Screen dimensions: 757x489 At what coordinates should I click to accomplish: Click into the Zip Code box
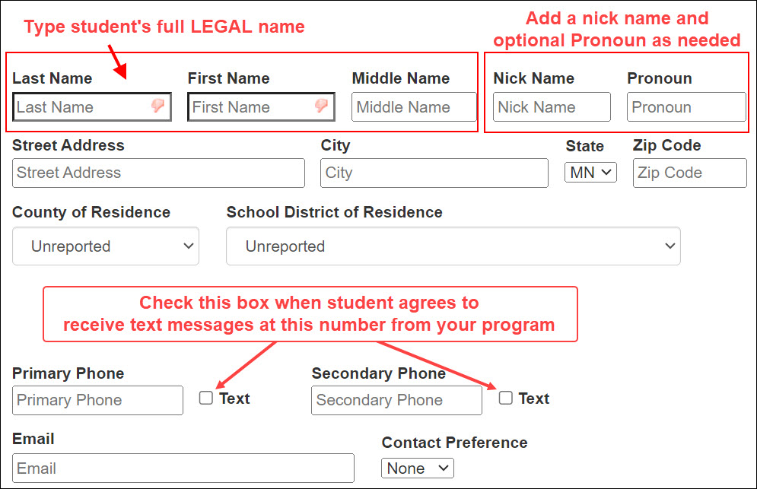click(690, 173)
